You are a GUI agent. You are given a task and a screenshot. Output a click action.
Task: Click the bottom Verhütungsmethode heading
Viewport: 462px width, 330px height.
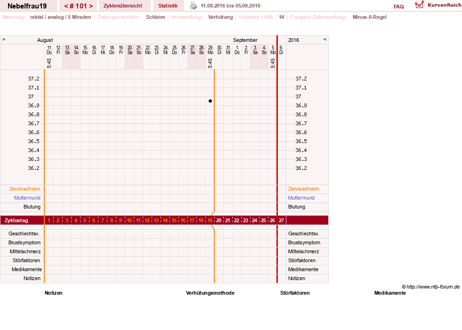point(210,293)
